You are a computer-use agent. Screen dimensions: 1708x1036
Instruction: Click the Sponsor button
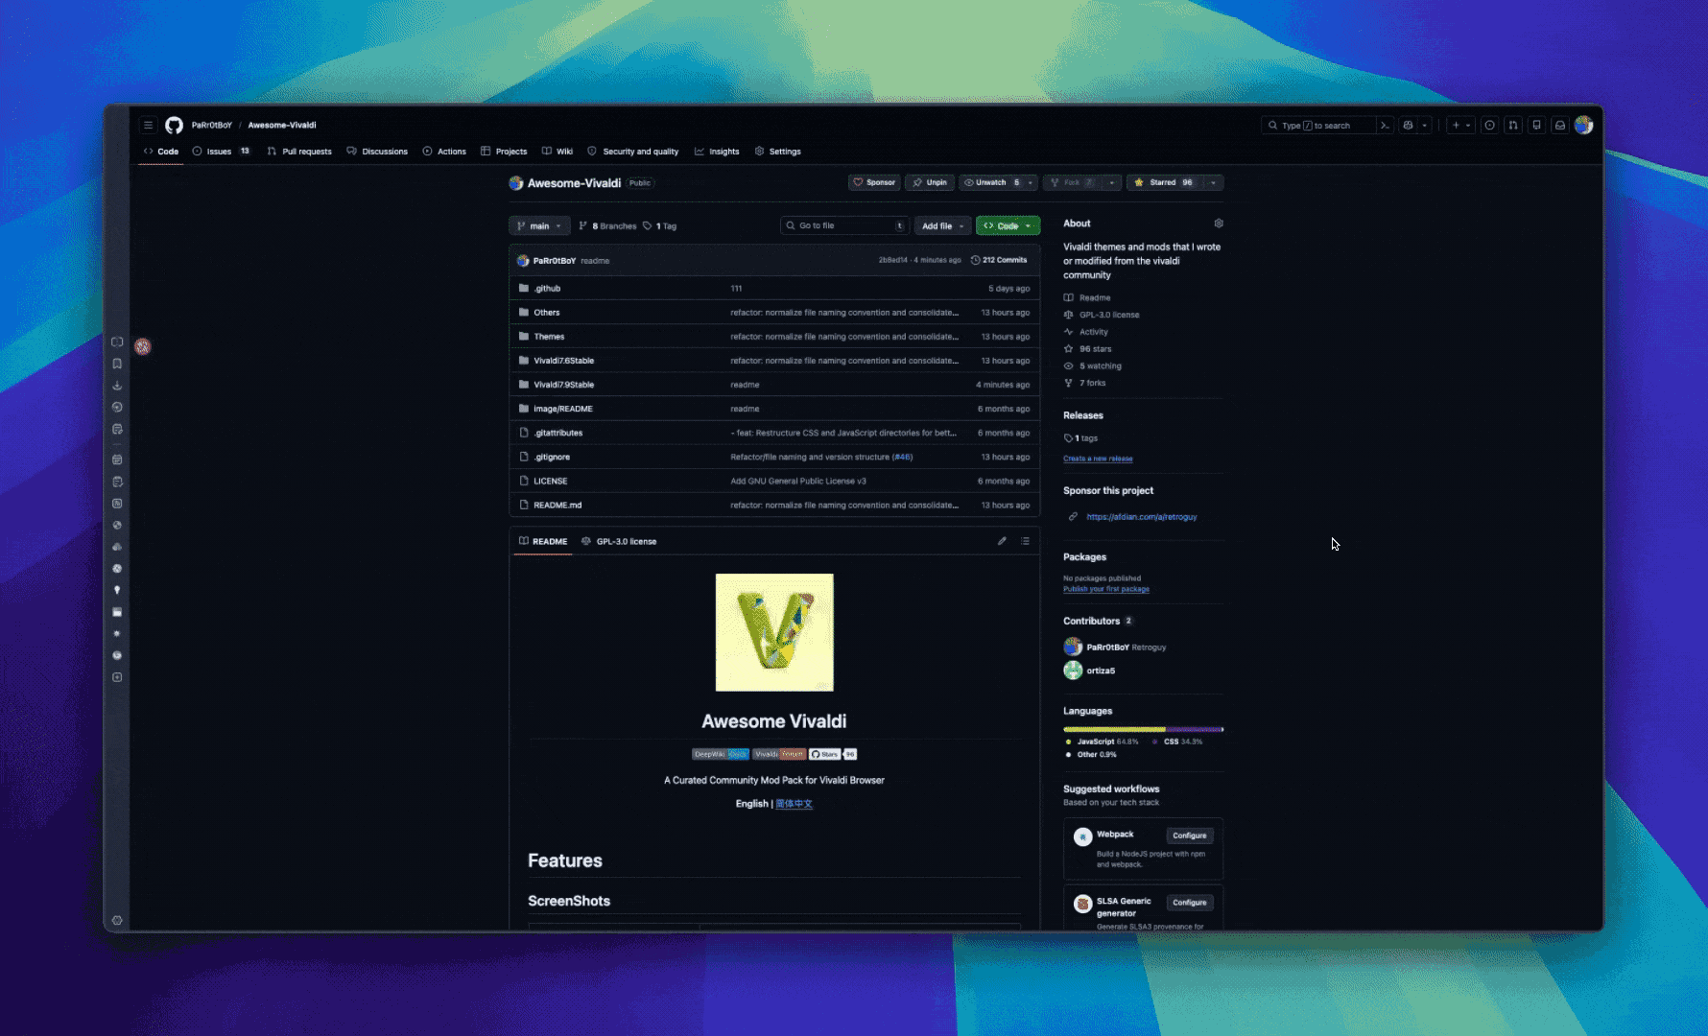pyautogui.click(x=874, y=182)
